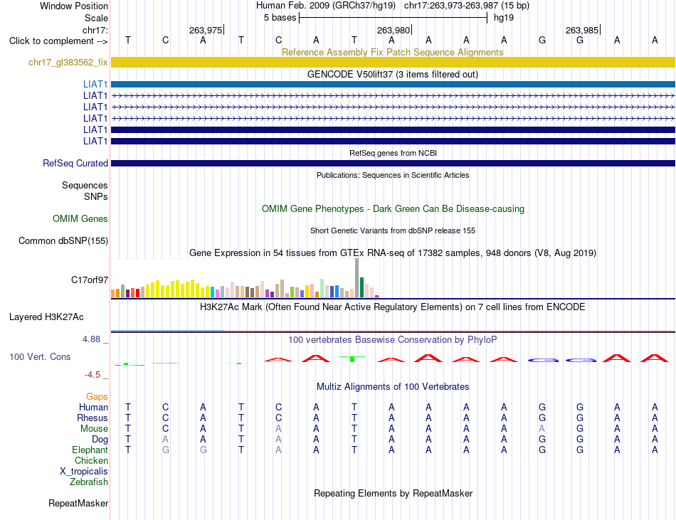The image size is (676, 520).
Task: Click the C17orf97 GTEx expression label
Action: [89, 280]
